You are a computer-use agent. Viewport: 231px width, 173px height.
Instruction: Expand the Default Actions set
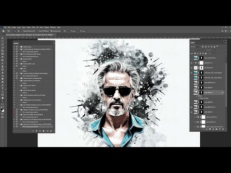pyautogui.click(x=19, y=47)
